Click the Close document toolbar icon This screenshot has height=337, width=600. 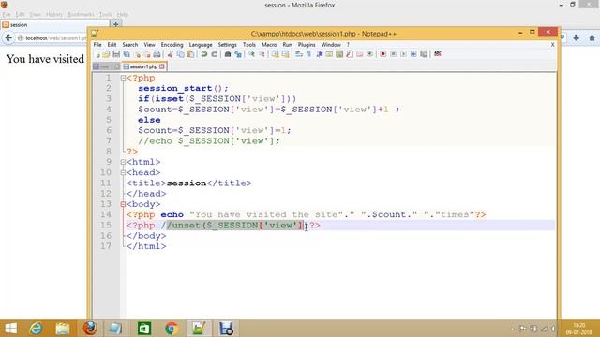[138, 54]
